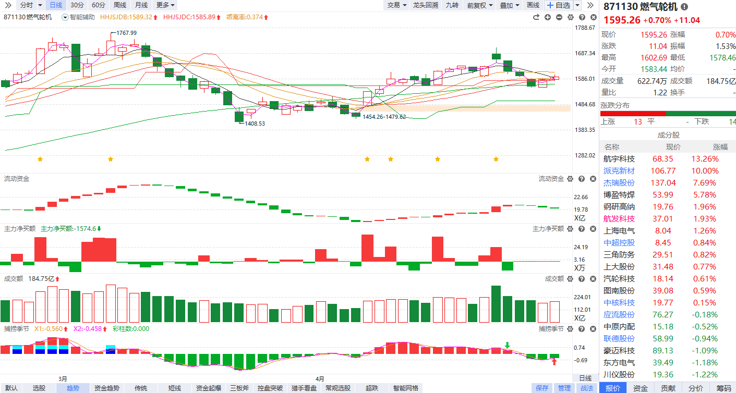736x393 pixels.
Task: Open the 前复权 dropdown
Action: click(x=480, y=5)
